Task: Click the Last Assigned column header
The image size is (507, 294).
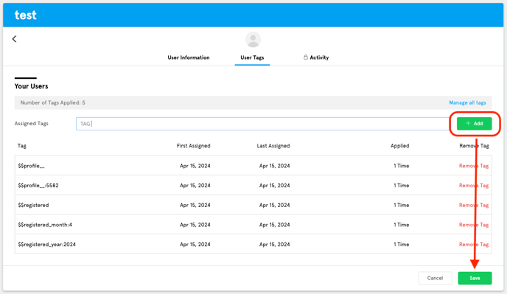Action: [273, 146]
